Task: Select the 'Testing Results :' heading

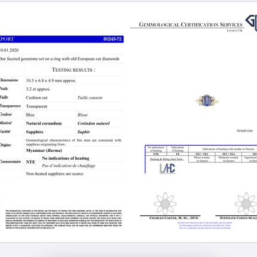Action: point(74,70)
